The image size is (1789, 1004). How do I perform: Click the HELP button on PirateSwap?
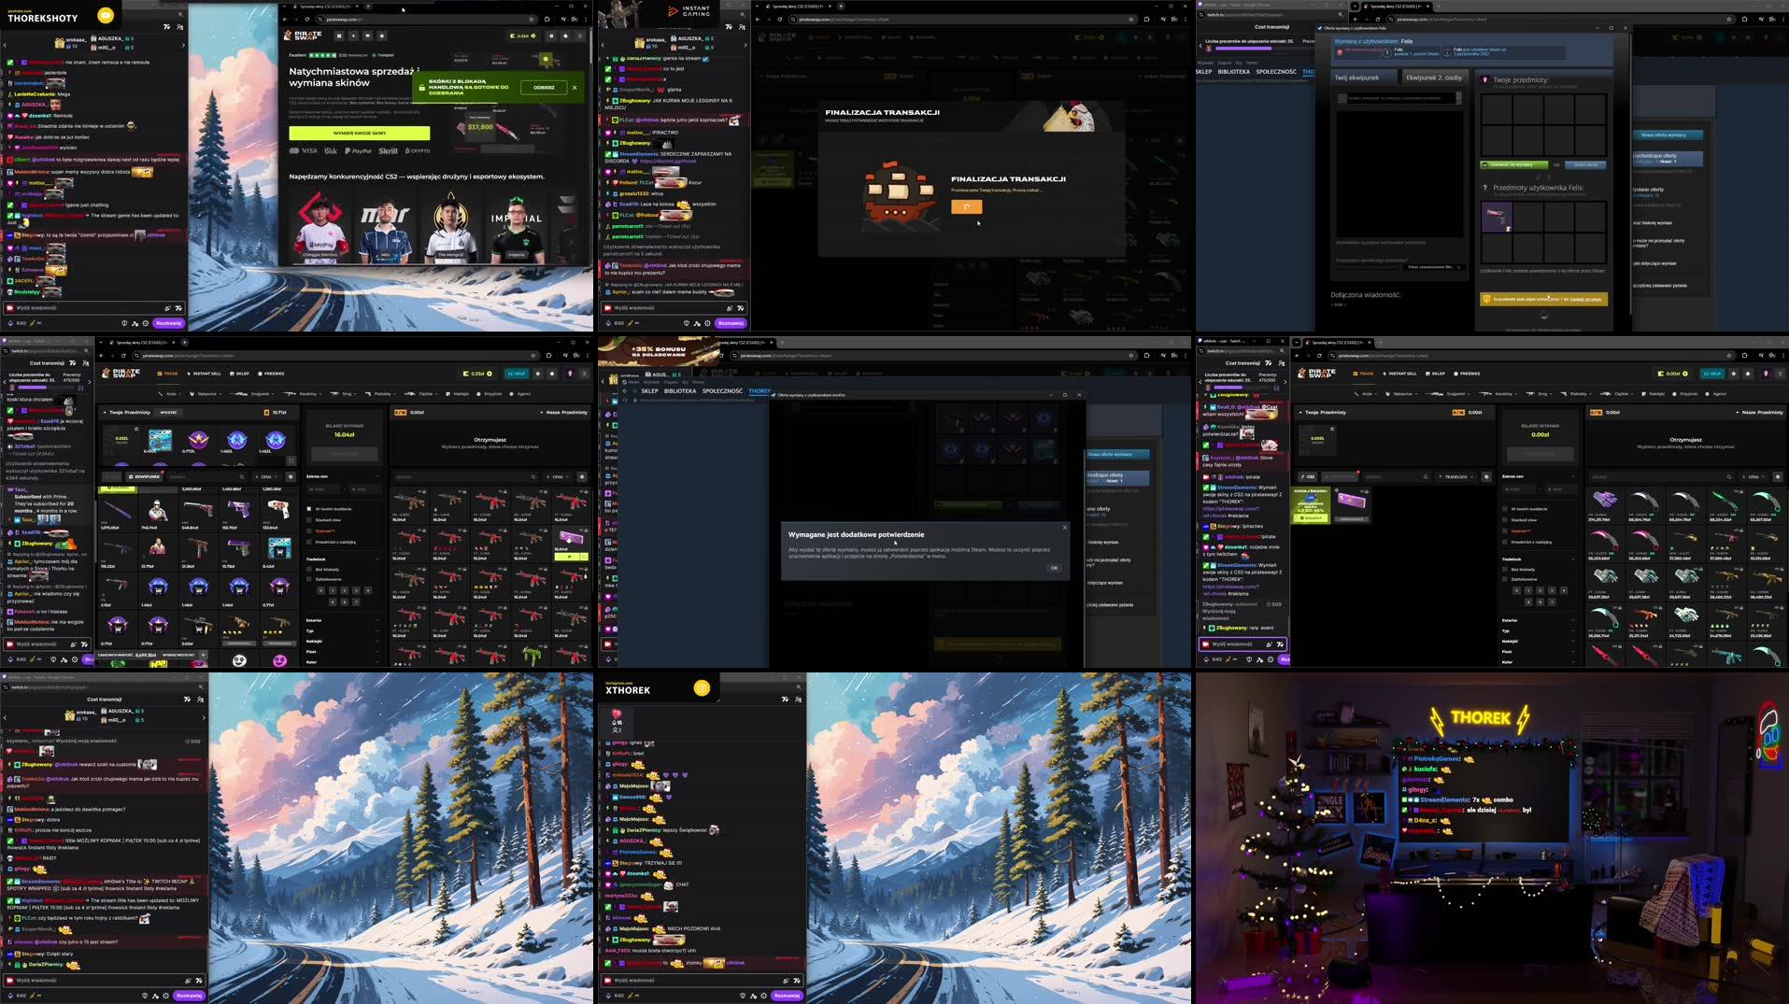[x=518, y=374]
